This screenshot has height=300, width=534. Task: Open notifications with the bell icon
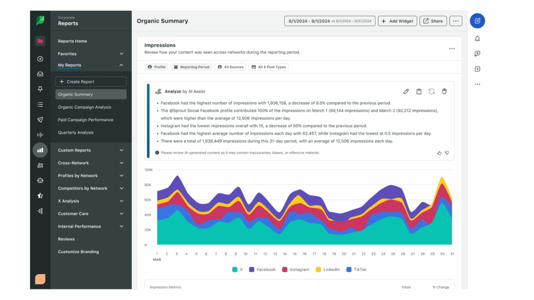click(477, 39)
